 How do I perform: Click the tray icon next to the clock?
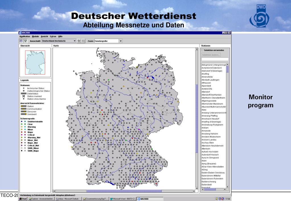point(223,199)
